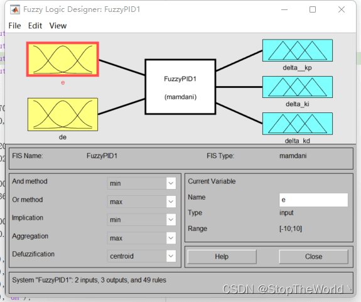Select the de input variable block
This screenshot has height=302, width=361.
click(63, 114)
